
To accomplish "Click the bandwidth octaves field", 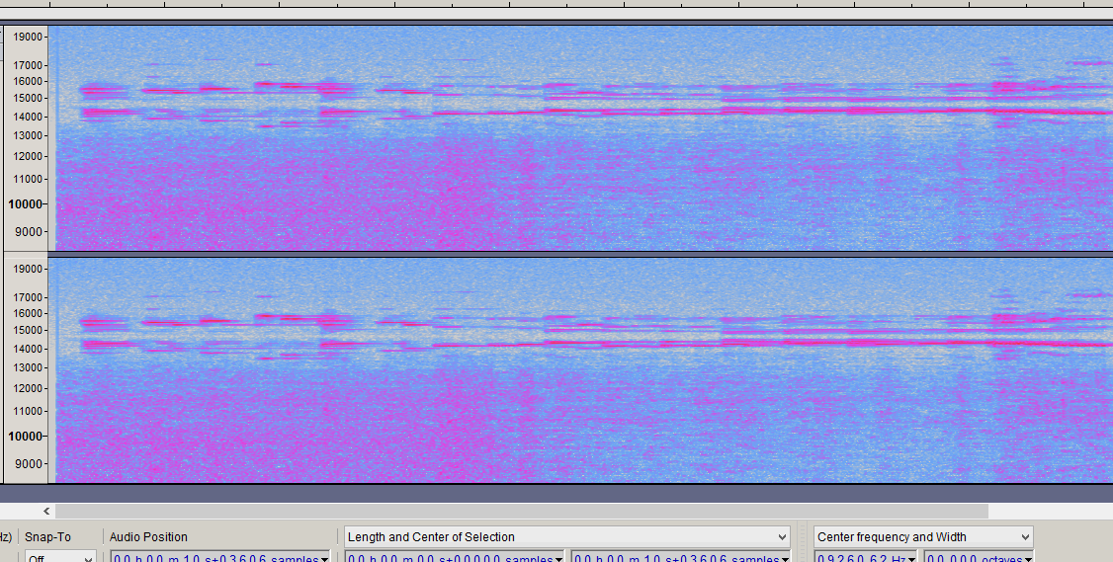I will (971, 559).
